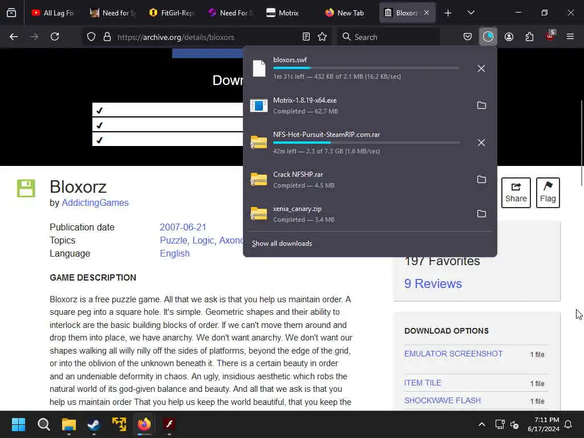The image size is (584, 438).
Task: Open Windows Start menu
Action: pos(18,424)
